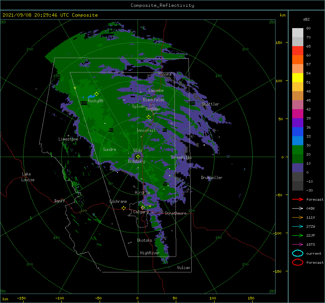This screenshot has height=303, width=325.
Task: Click the Cochrane label
Action: tap(118, 201)
